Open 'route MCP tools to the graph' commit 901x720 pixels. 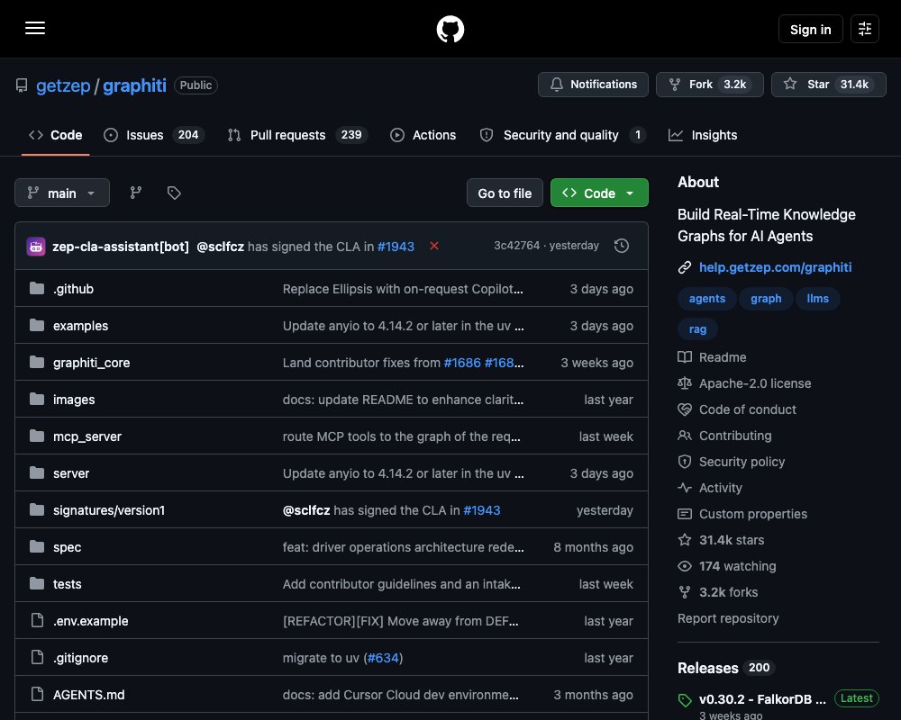[x=401, y=436]
